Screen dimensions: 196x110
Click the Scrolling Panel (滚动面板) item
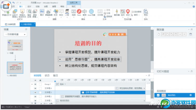pyautogui.click(x=136, y=12)
